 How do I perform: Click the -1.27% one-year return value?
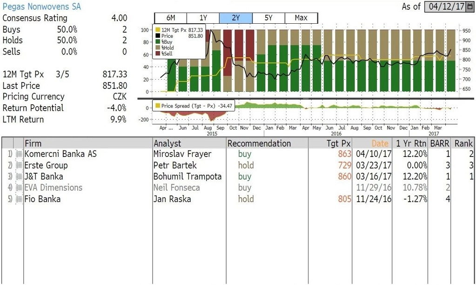point(415,199)
